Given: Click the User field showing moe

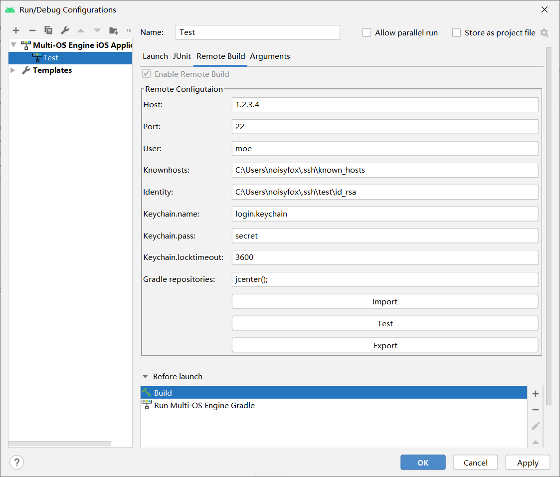Looking at the screenshot, I should 385,148.
